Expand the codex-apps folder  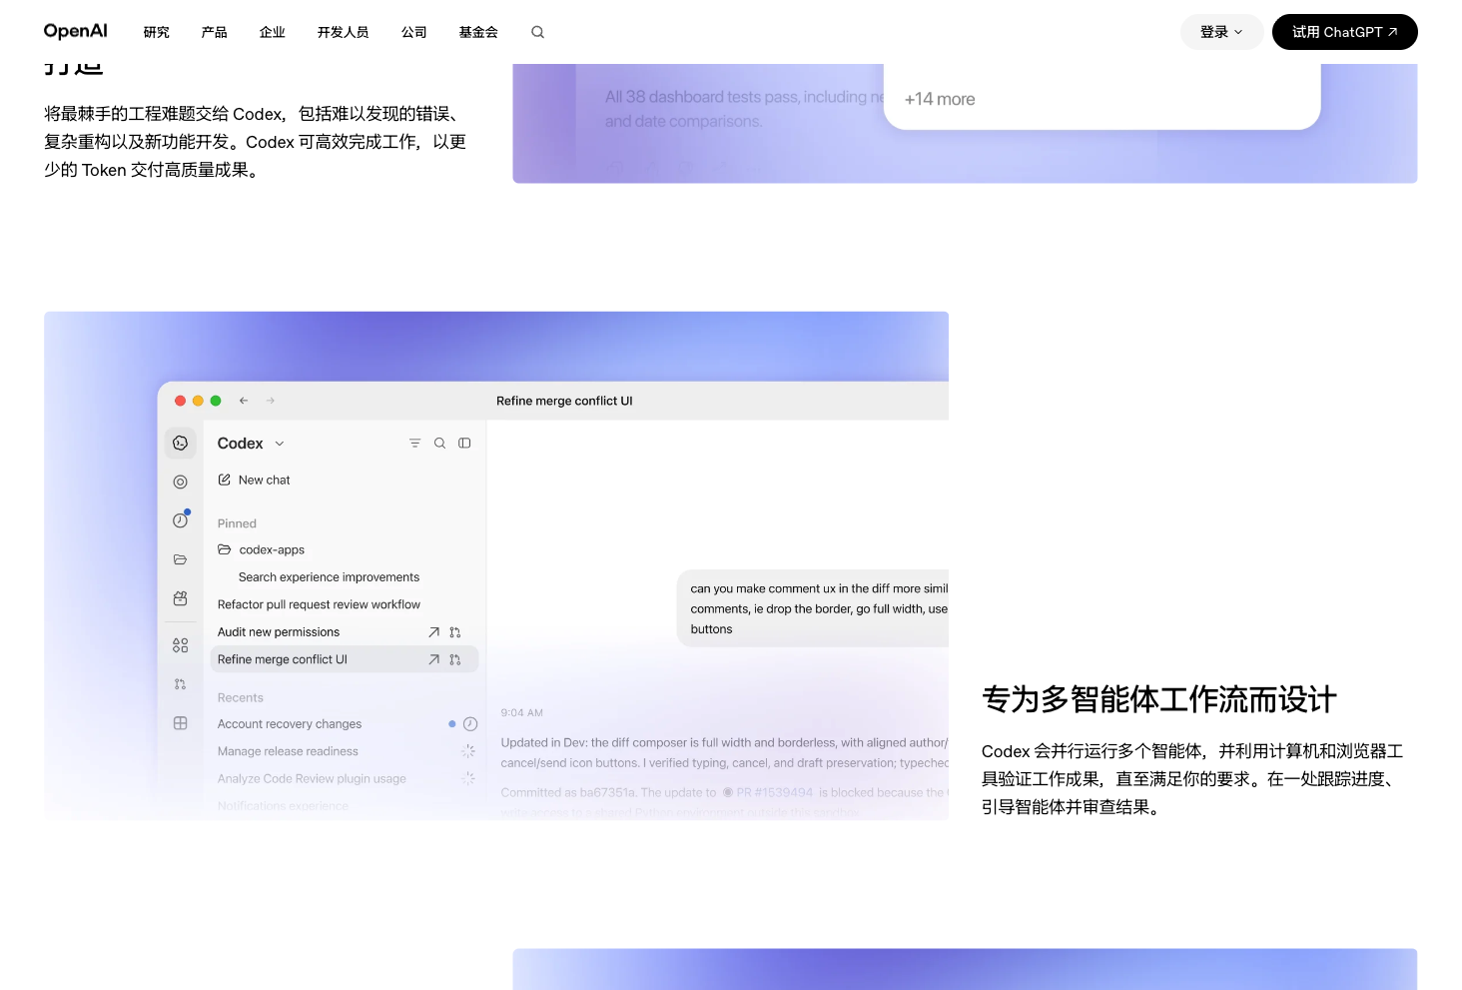click(261, 549)
